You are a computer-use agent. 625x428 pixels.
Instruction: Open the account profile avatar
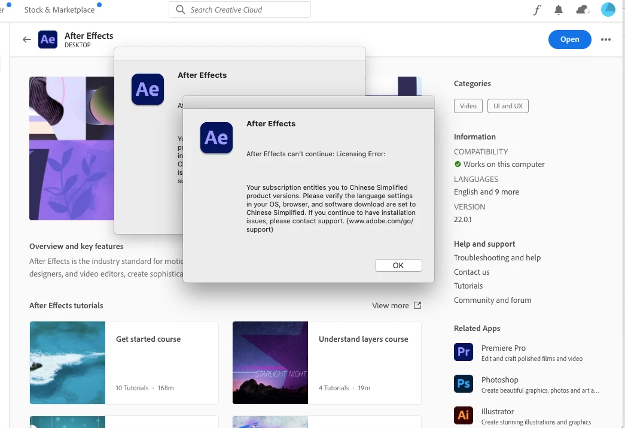tap(608, 10)
